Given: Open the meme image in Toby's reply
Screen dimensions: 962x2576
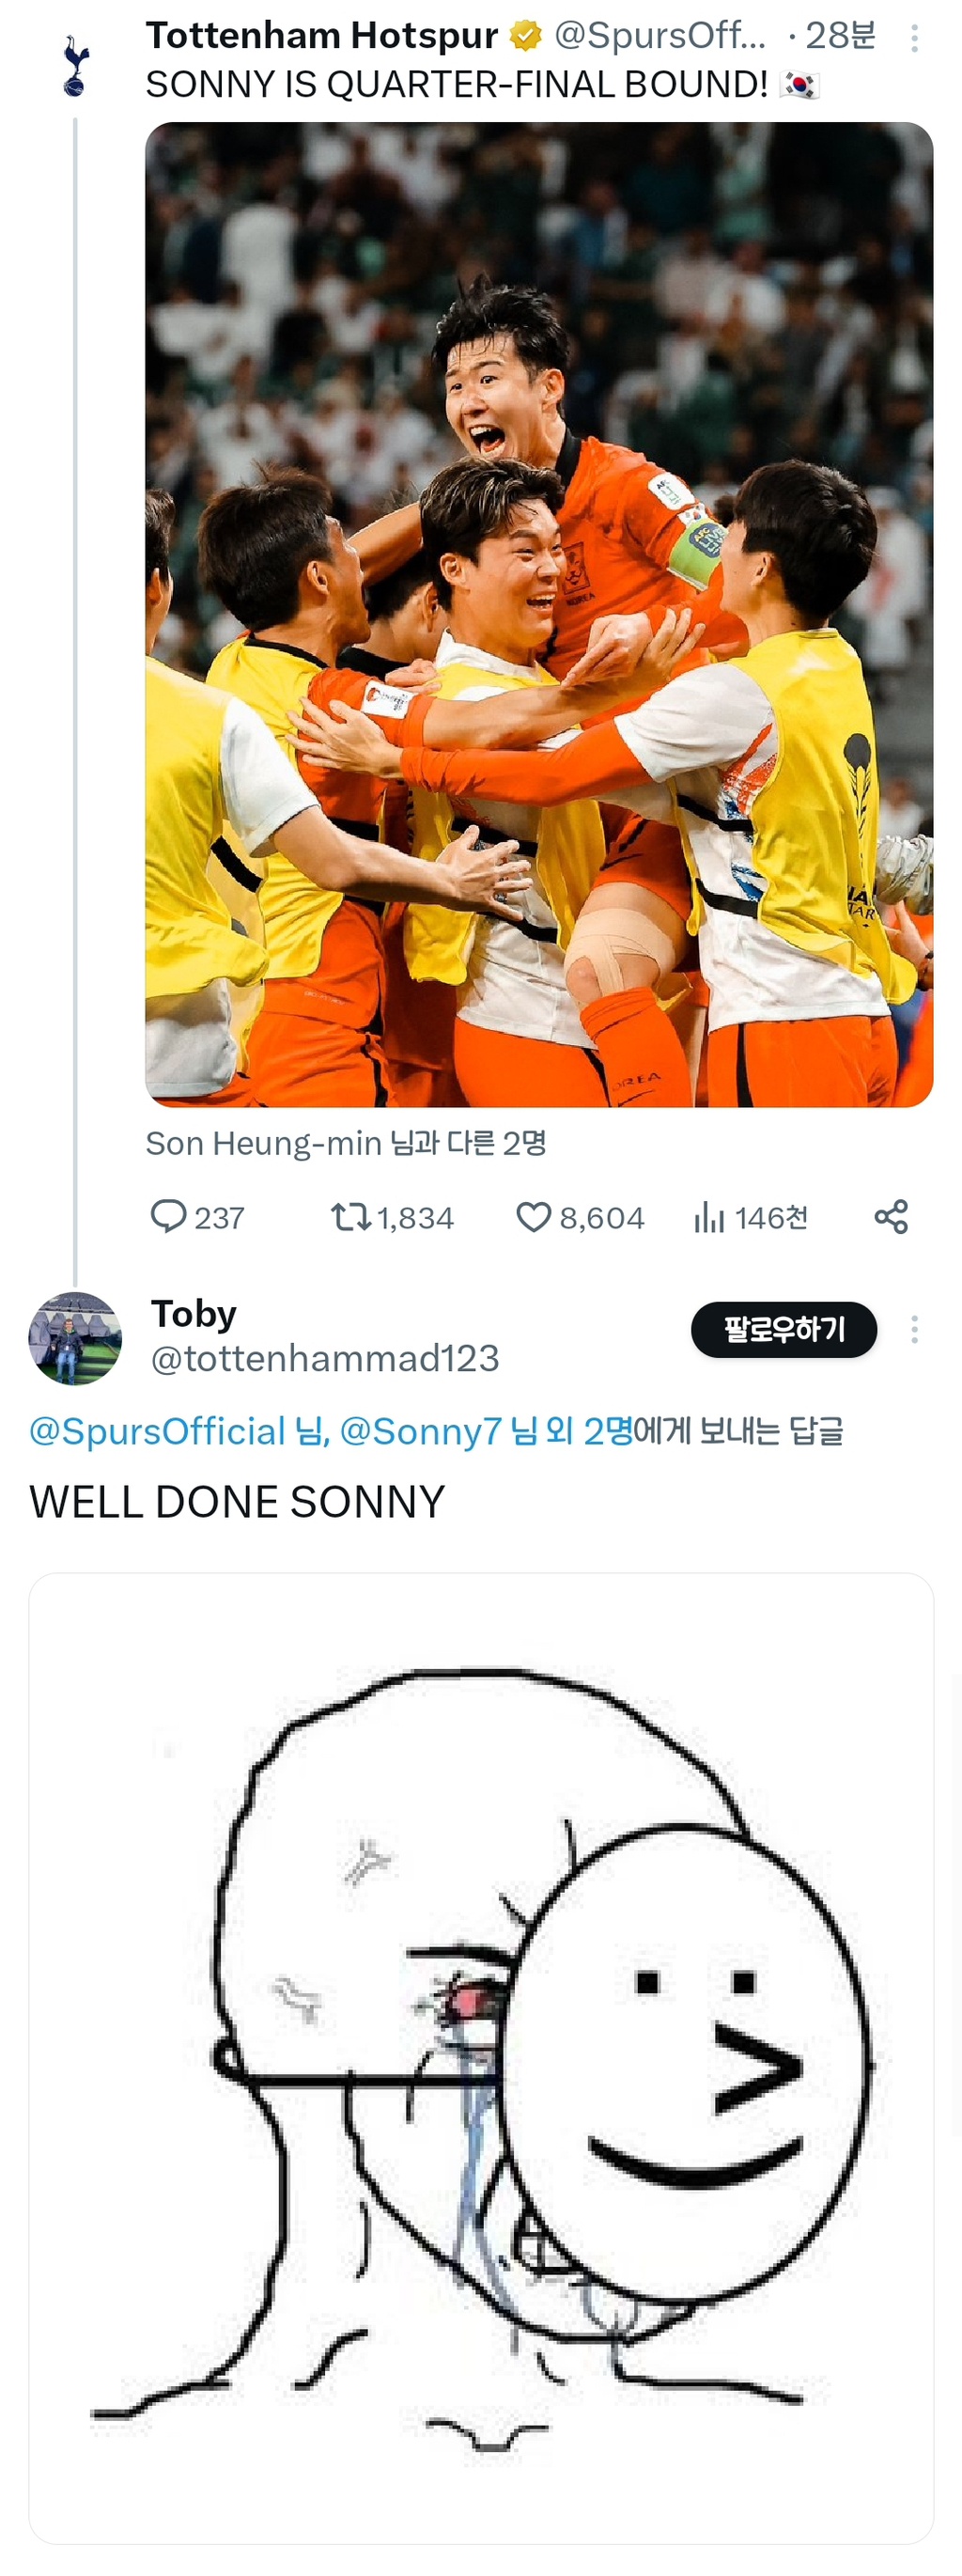Looking at the screenshot, I should pos(481,2056).
